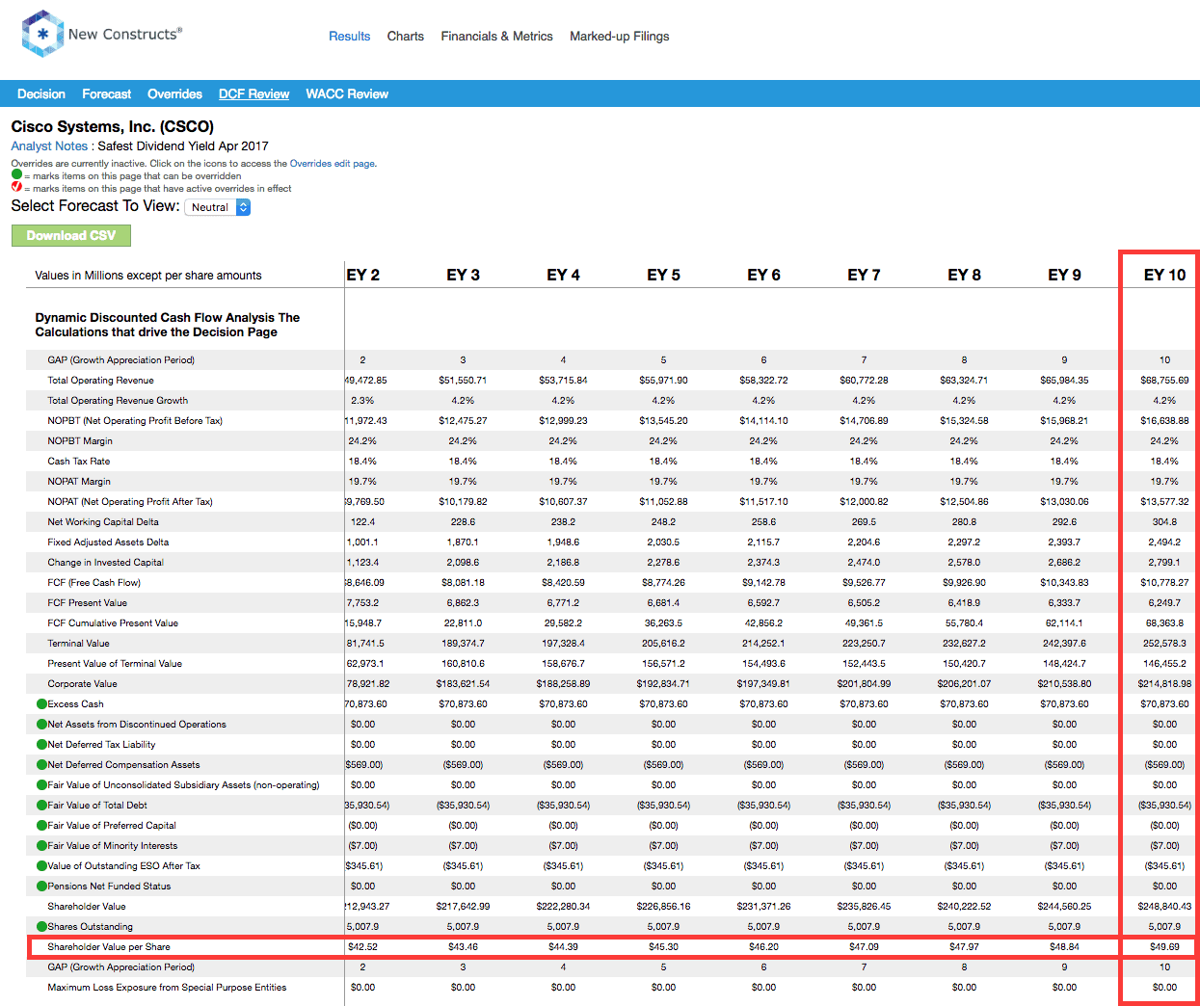Open the Analyst Notes link

[49, 146]
